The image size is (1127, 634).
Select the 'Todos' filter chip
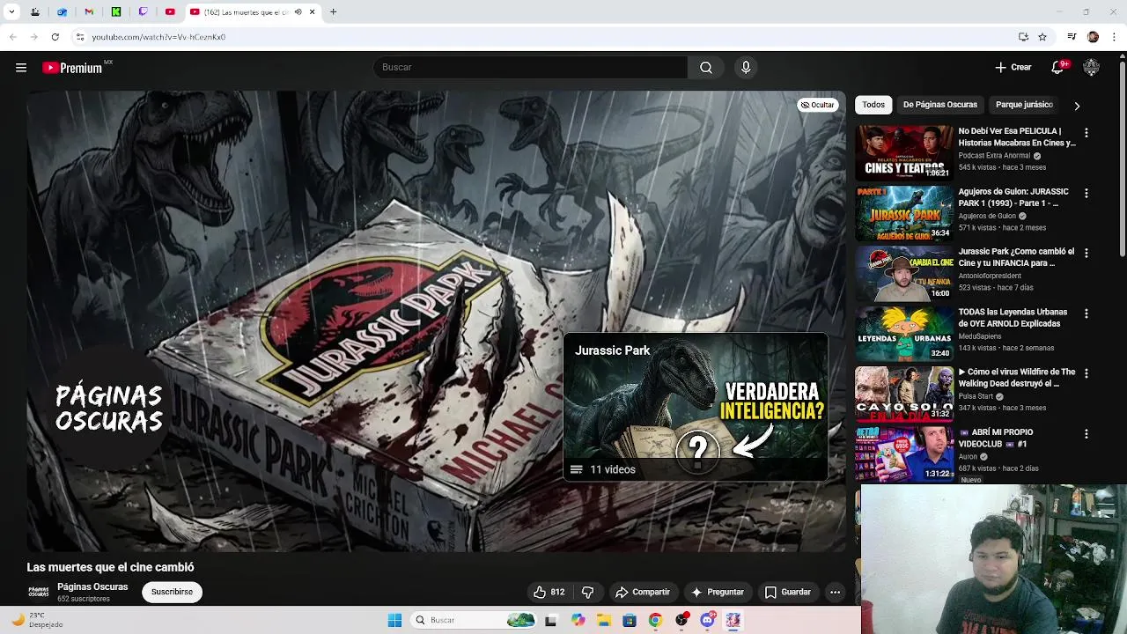tap(873, 105)
